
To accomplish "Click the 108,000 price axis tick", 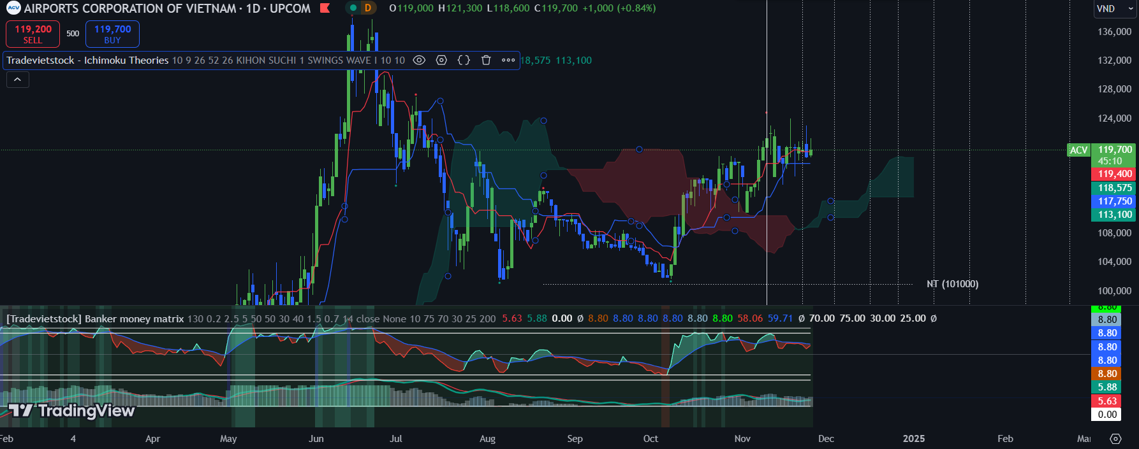I will (1114, 233).
